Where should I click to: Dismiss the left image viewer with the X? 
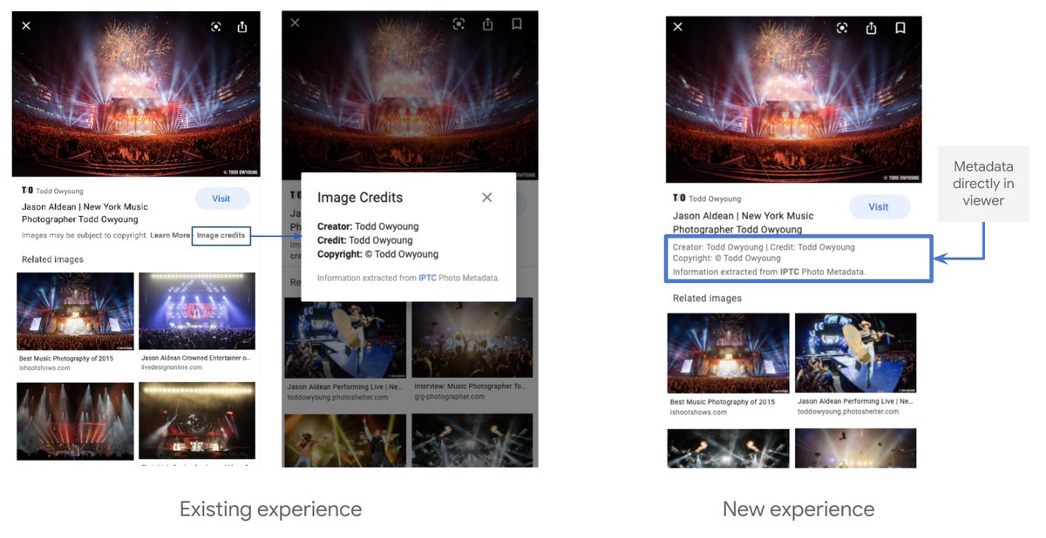click(x=26, y=26)
